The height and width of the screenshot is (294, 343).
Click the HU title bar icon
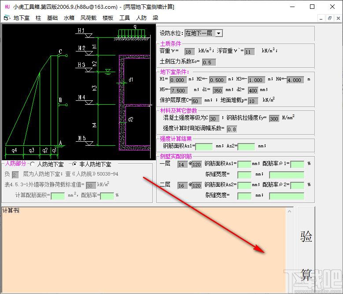click(7, 7)
